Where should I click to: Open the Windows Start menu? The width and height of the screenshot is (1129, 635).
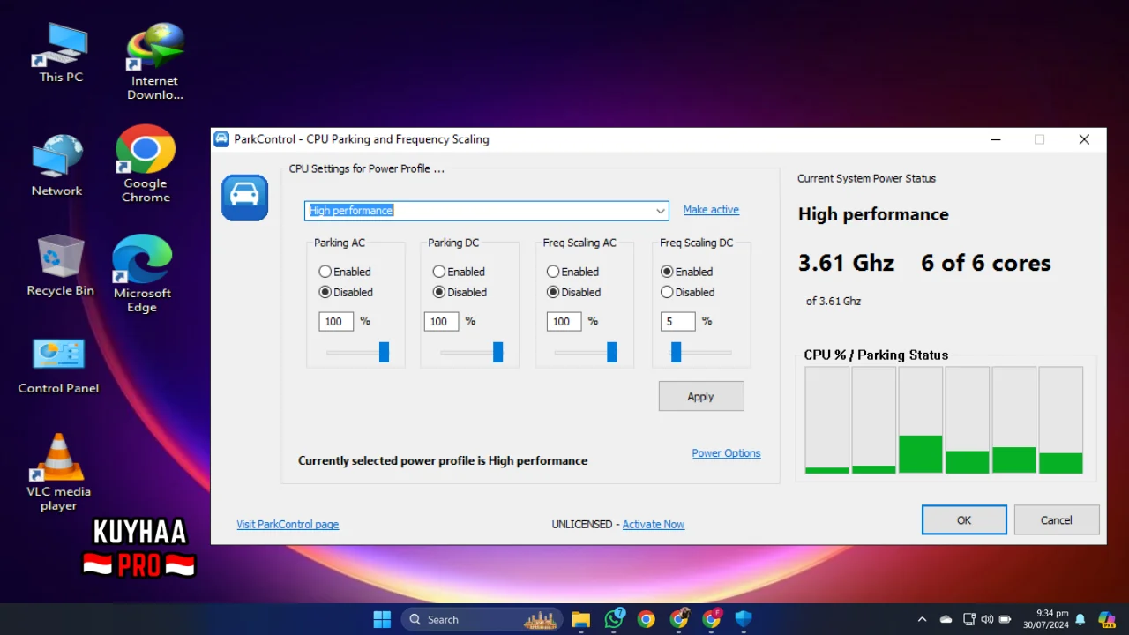[x=382, y=619]
